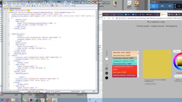The height and width of the screenshot is (102, 182).
Task: Click the Open file icon in Notepad++ toolbar
Action: tap(6, 6)
